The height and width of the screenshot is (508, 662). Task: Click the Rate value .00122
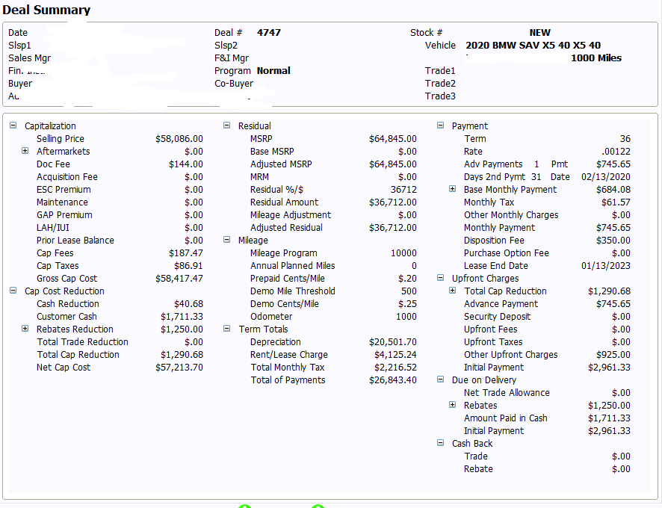[616, 152]
